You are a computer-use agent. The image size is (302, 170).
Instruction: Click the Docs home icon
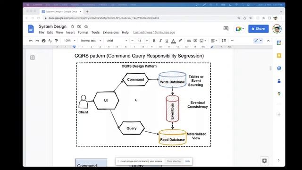coord(31,29)
